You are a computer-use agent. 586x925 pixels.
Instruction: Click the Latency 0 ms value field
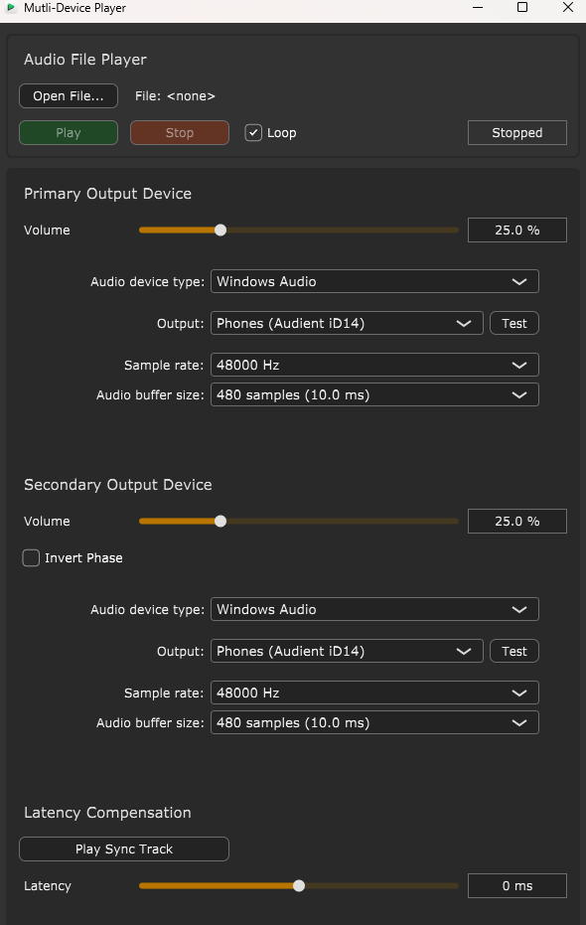(x=517, y=886)
